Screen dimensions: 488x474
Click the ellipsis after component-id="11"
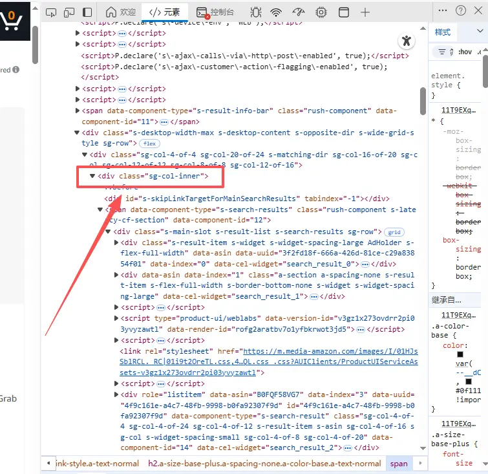pyautogui.click(x=164, y=122)
